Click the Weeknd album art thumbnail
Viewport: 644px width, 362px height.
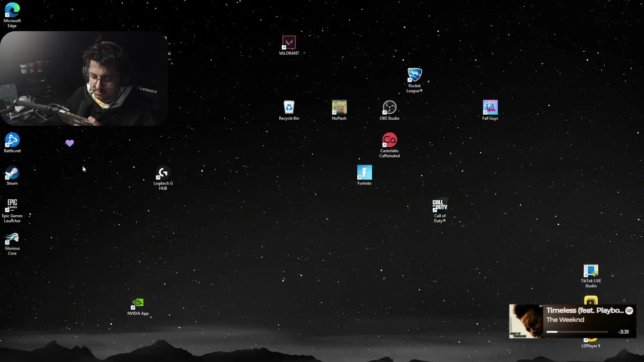click(x=526, y=321)
